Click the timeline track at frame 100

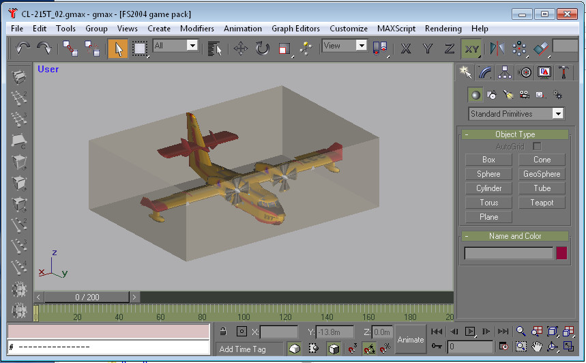(244, 313)
